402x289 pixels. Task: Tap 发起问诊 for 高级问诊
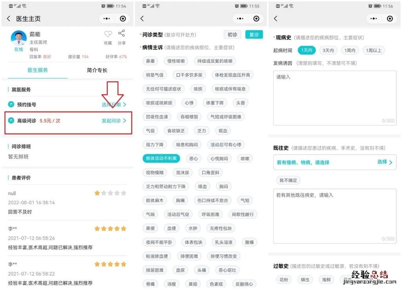pos(114,121)
